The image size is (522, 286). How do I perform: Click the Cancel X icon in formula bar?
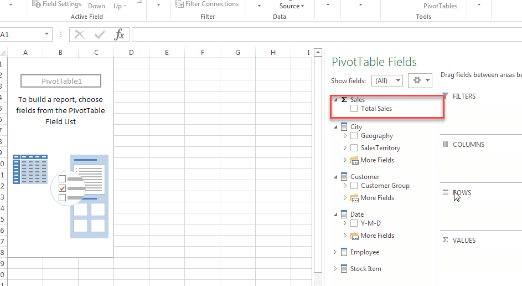[80, 35]
